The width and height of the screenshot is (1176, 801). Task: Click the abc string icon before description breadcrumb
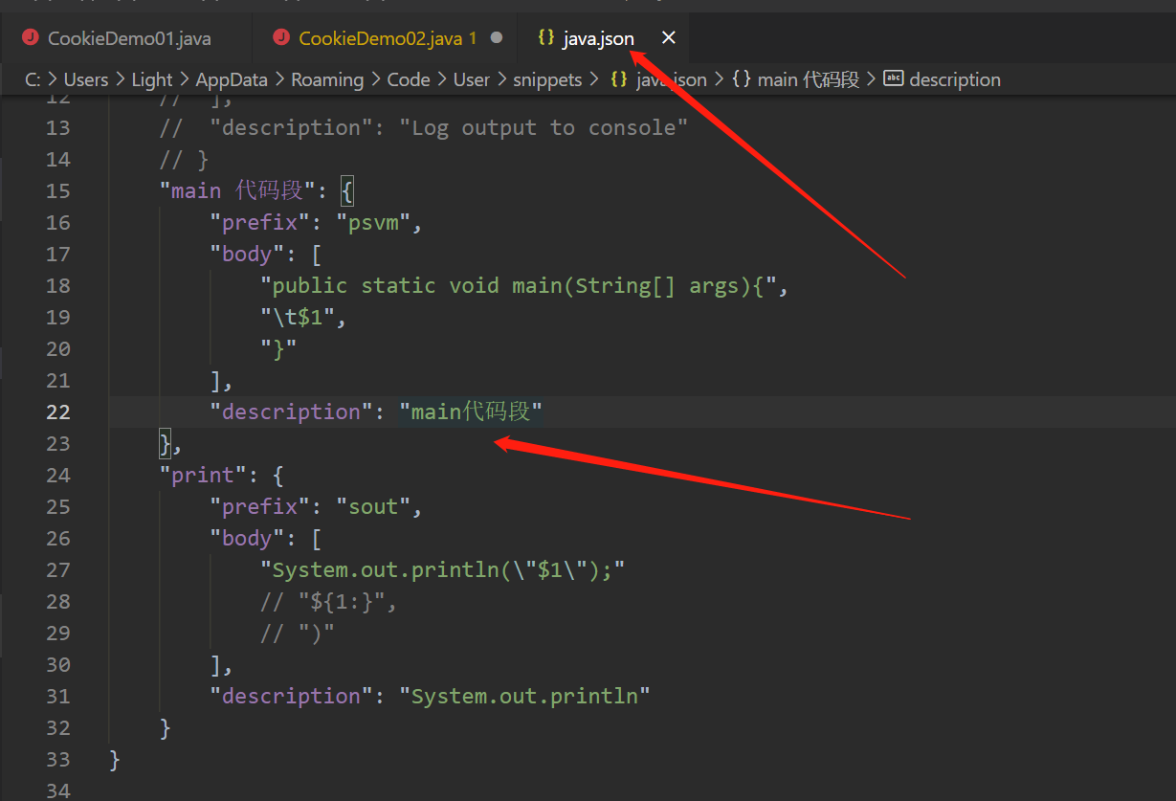[x=894, y=79]
